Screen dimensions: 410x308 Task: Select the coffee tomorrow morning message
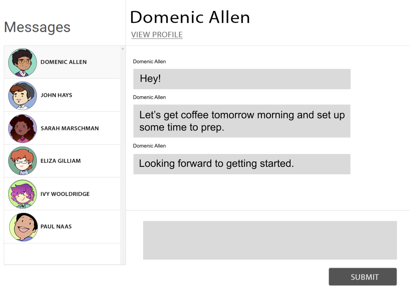(242, 121)
